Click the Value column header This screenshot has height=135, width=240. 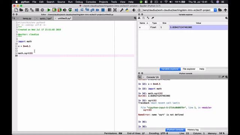[198, 23]
